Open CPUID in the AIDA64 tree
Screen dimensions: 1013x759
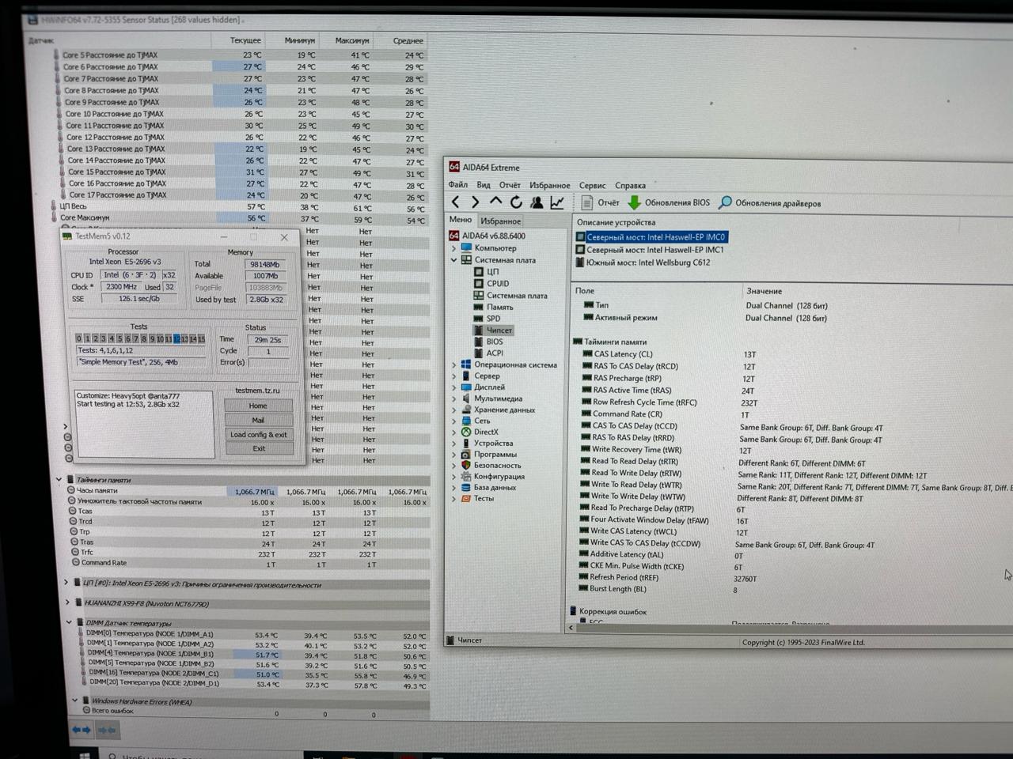pos(491,284)
